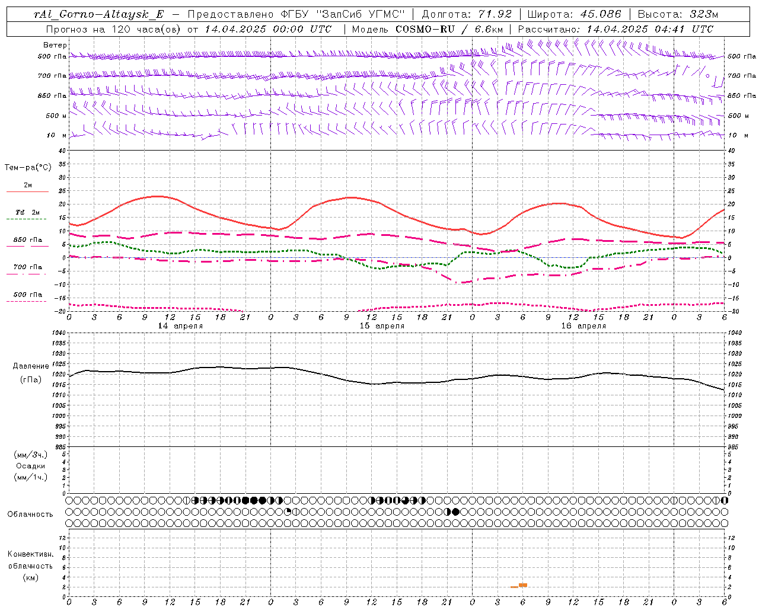Click the 'Широта: 45.086' header value
The width and height of the screenshot is (759, 607).
click(x=574, y=15)
